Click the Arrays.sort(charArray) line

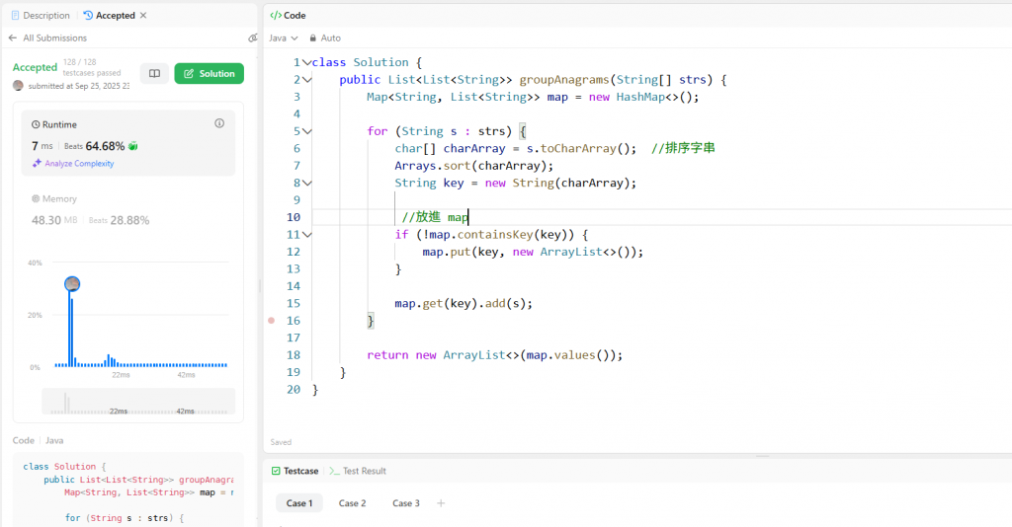coord(474,166)
